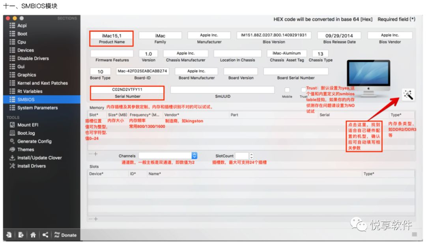Viewport: 426px width, 244px height.
Task: Click the SMBIOS list icon
Action: tap(12, 100)
